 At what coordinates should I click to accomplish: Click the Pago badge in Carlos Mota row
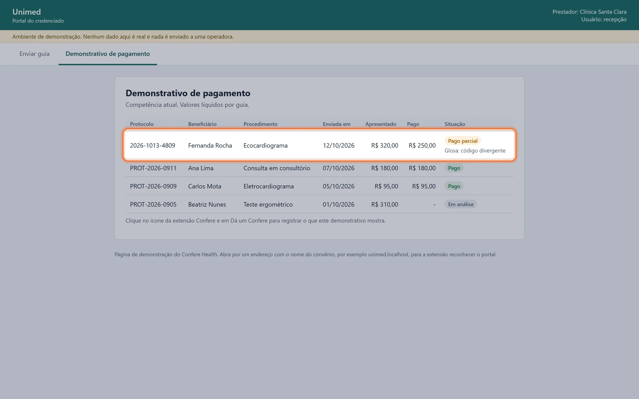click(x=454, y=186)
